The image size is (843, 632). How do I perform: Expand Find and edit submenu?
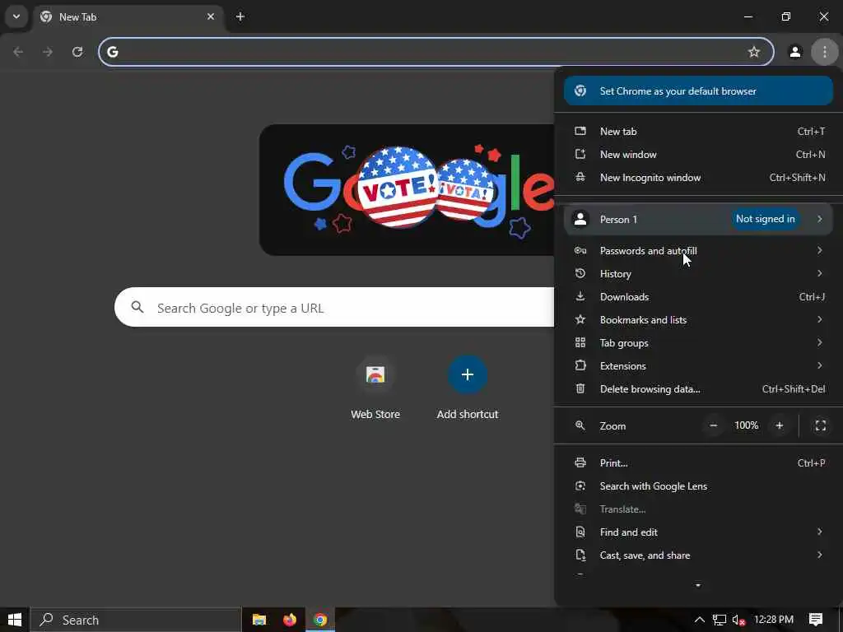click(x=698, y=532)
